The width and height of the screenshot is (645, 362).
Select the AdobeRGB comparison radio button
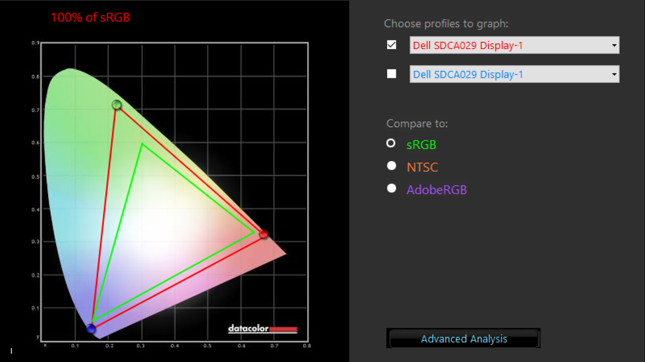392,188
